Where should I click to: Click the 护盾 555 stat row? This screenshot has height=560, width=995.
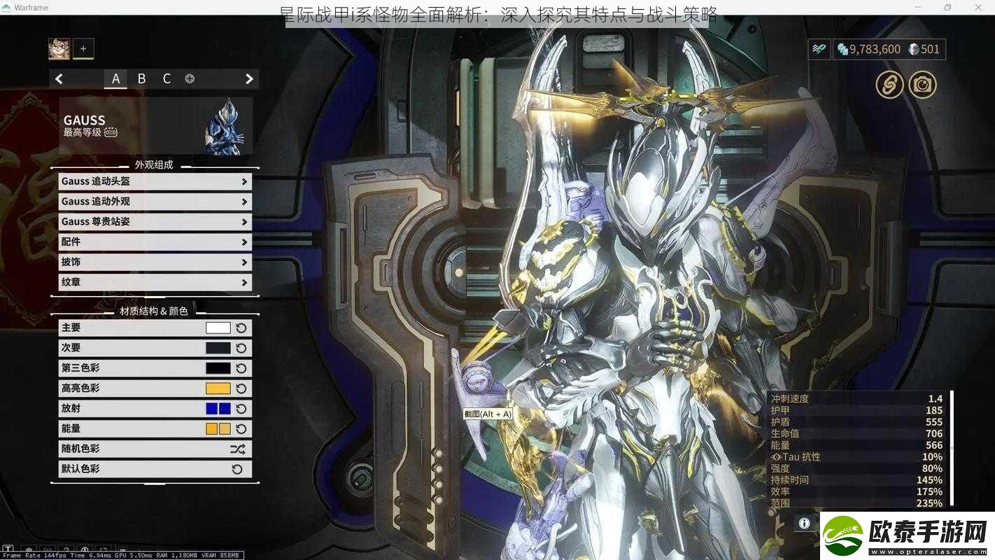856,422
